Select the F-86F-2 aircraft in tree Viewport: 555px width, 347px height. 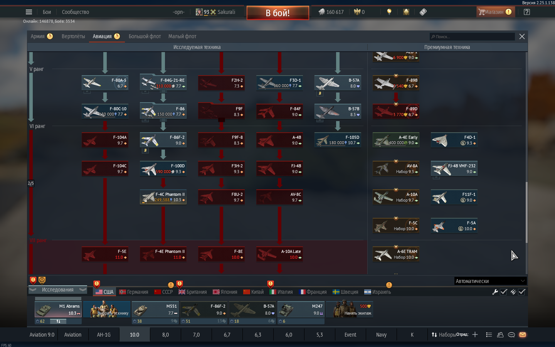pyautogui.click(x=163, y=140)
